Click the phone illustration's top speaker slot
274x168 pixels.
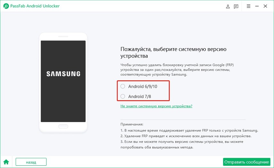(63, 36)
